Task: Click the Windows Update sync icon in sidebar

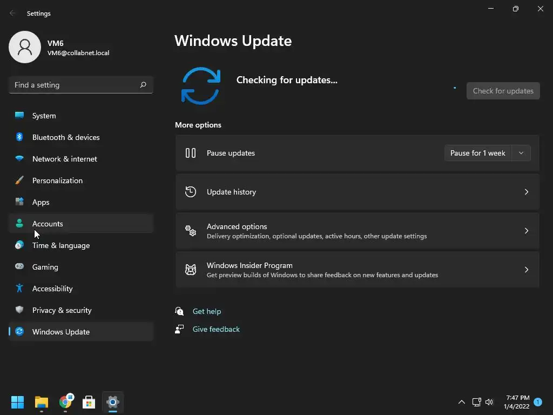Action: pyautogui.click(x=19, y=331)
